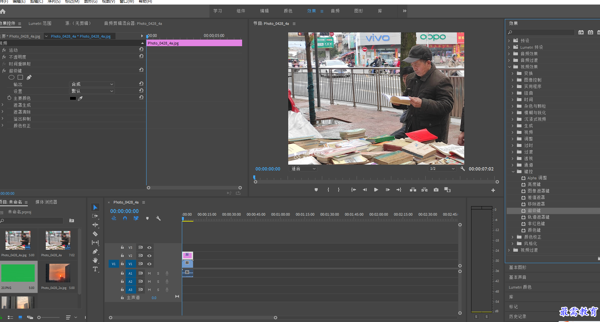600x322 pixels.
Task: Add marker in program monitor
Action: pyautogui.click(x=316, y=190)
